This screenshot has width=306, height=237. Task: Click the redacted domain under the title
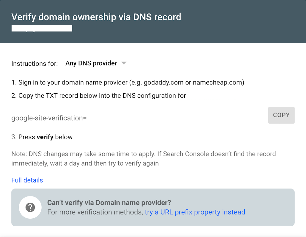[42, 28]
